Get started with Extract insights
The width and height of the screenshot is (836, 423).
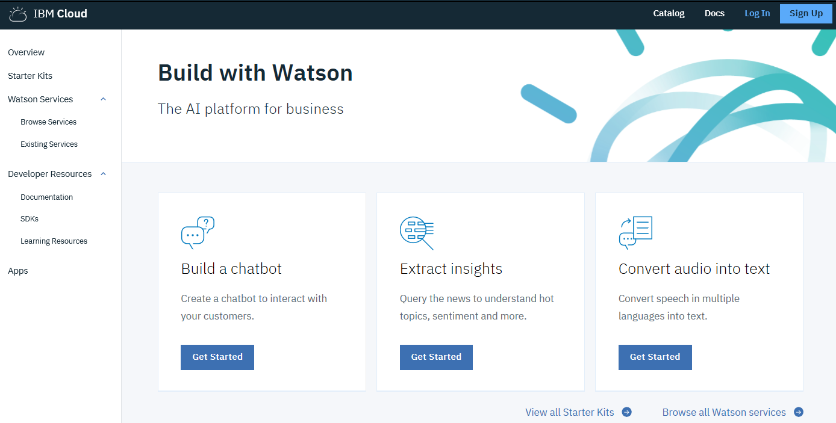click(436, 357)
